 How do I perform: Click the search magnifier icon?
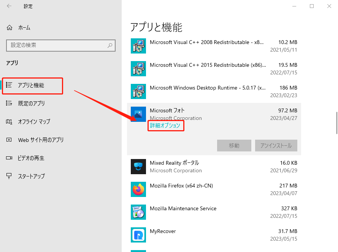point(110,45)
